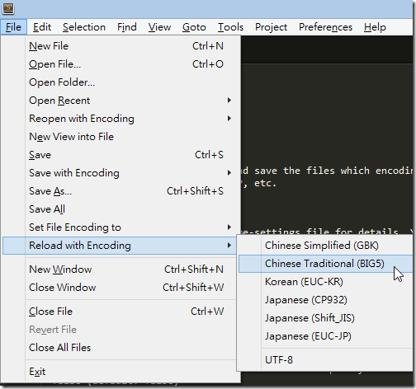
Task: Choose Japanese (EUC-JP) encoding
Action: click(325, 336)
